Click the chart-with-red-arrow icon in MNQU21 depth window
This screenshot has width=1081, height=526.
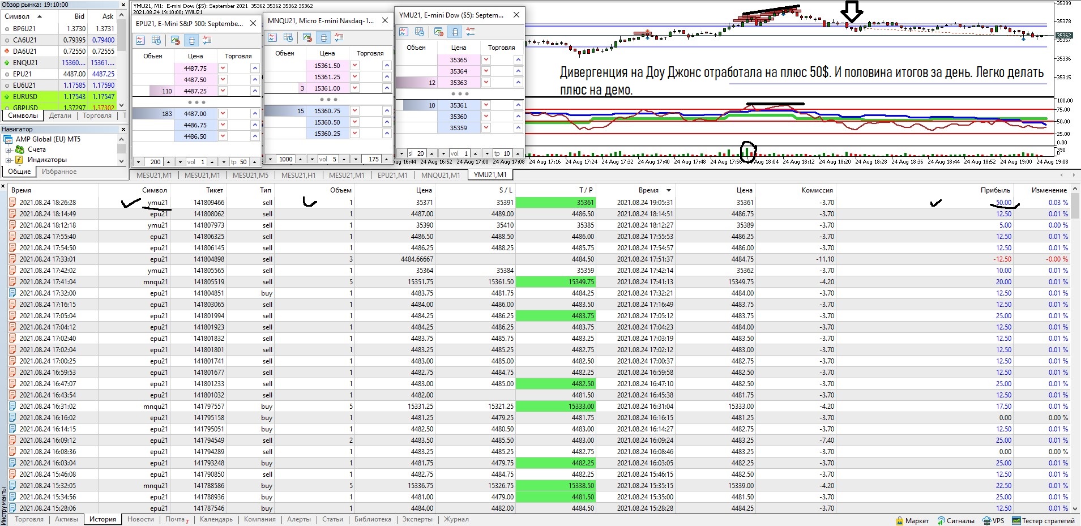(307, 37)
